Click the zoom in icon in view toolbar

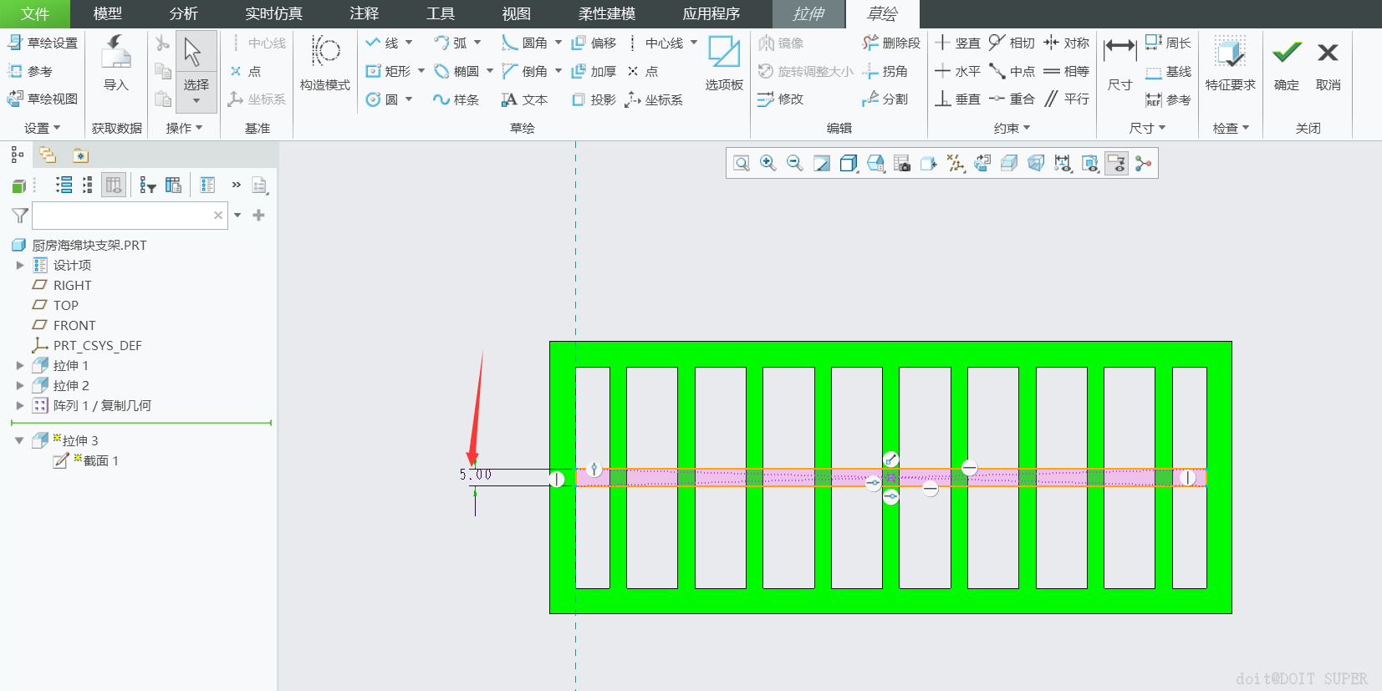pos(767,163)
